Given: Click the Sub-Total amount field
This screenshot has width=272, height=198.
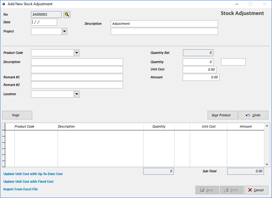Looking at the screenshot, I should tap(245, 171).
